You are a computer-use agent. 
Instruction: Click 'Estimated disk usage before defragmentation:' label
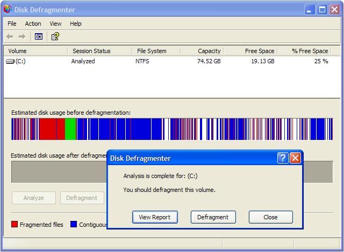click(71, 113)
